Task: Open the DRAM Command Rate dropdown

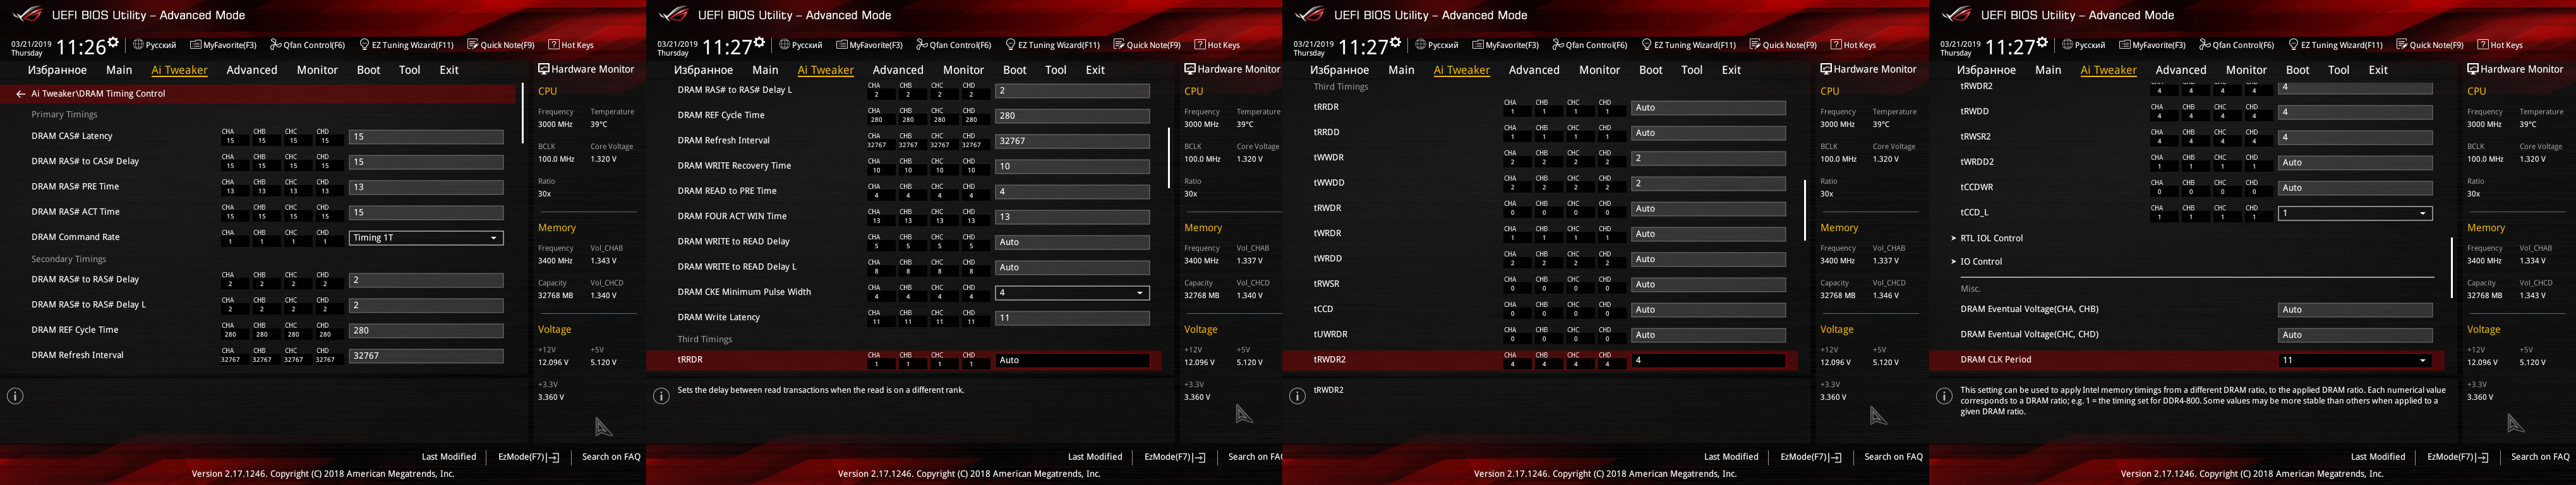Action: click(426, 238)
